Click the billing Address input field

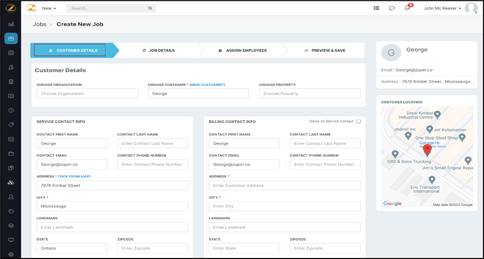point(284,185)
